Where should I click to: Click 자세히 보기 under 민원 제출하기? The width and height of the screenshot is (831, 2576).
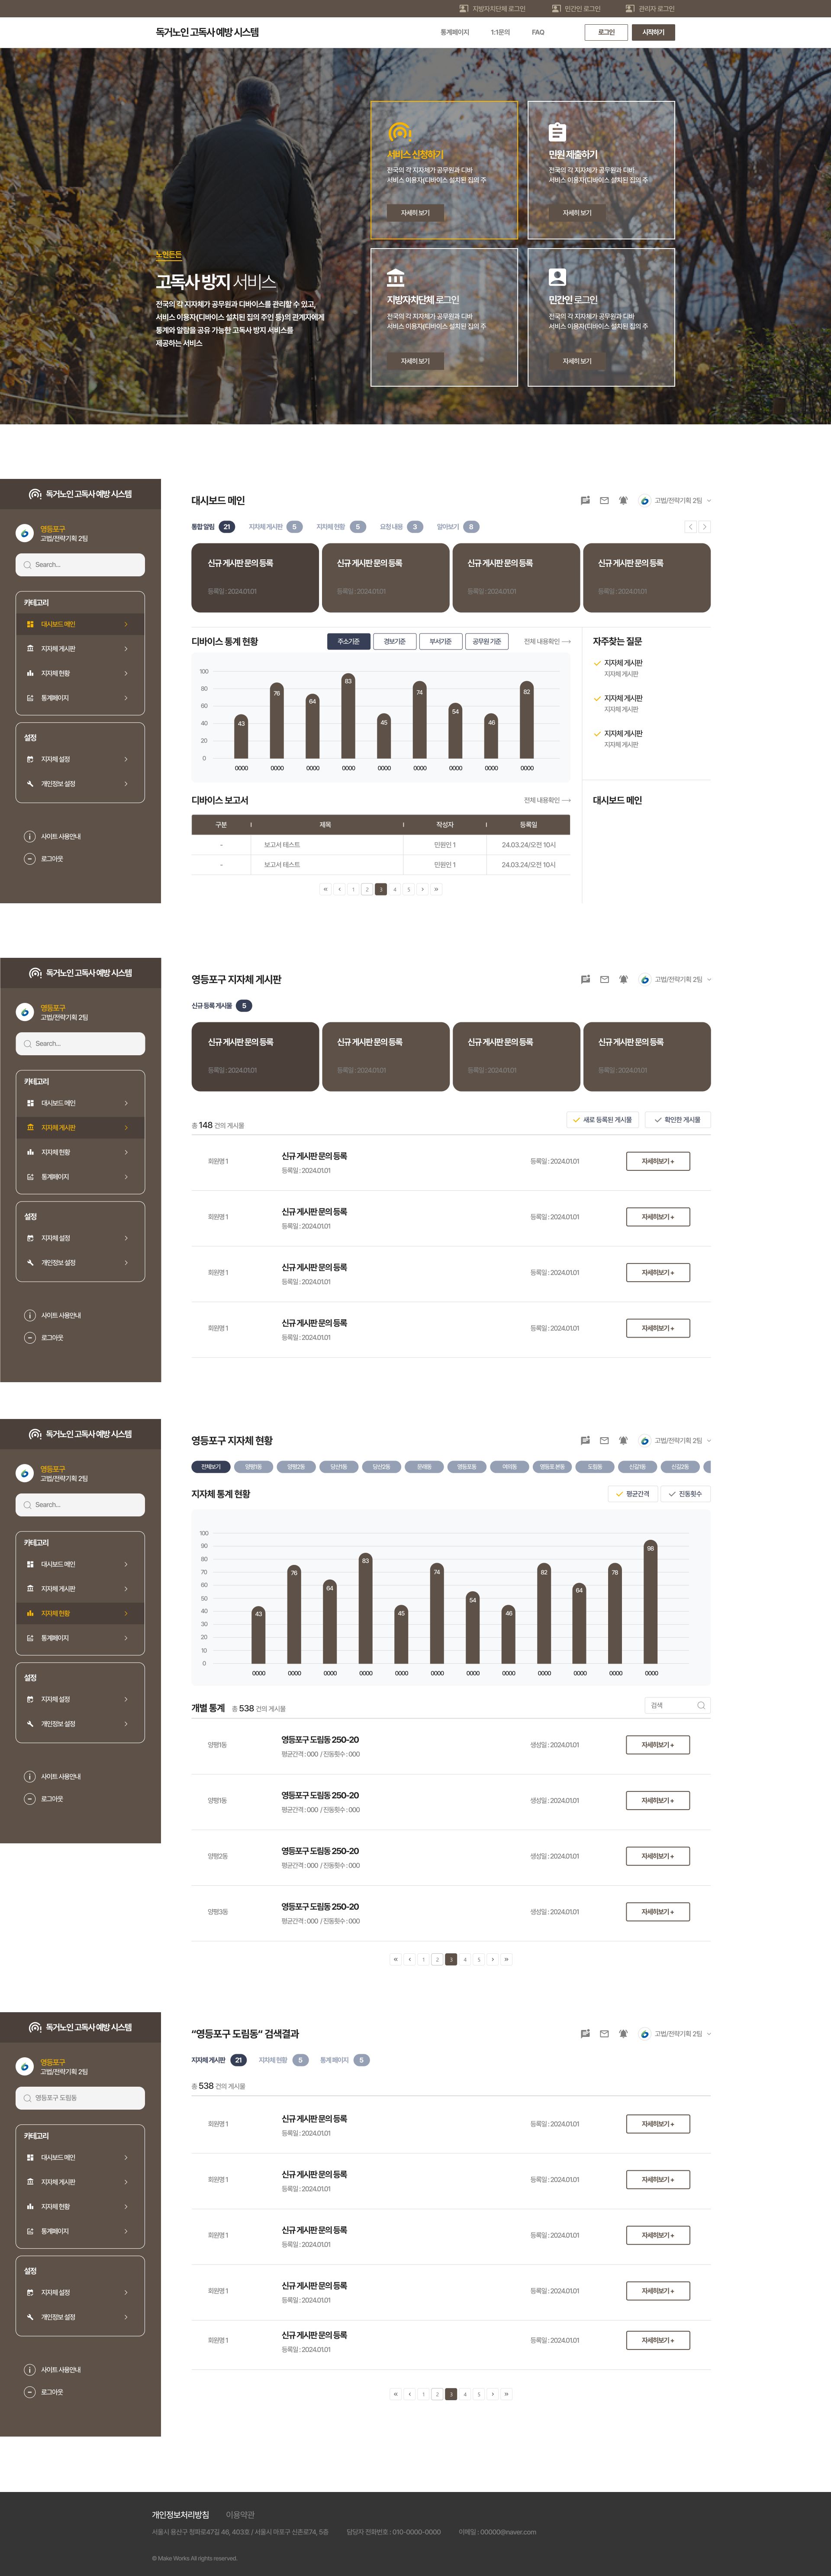[x=577, y=213]
